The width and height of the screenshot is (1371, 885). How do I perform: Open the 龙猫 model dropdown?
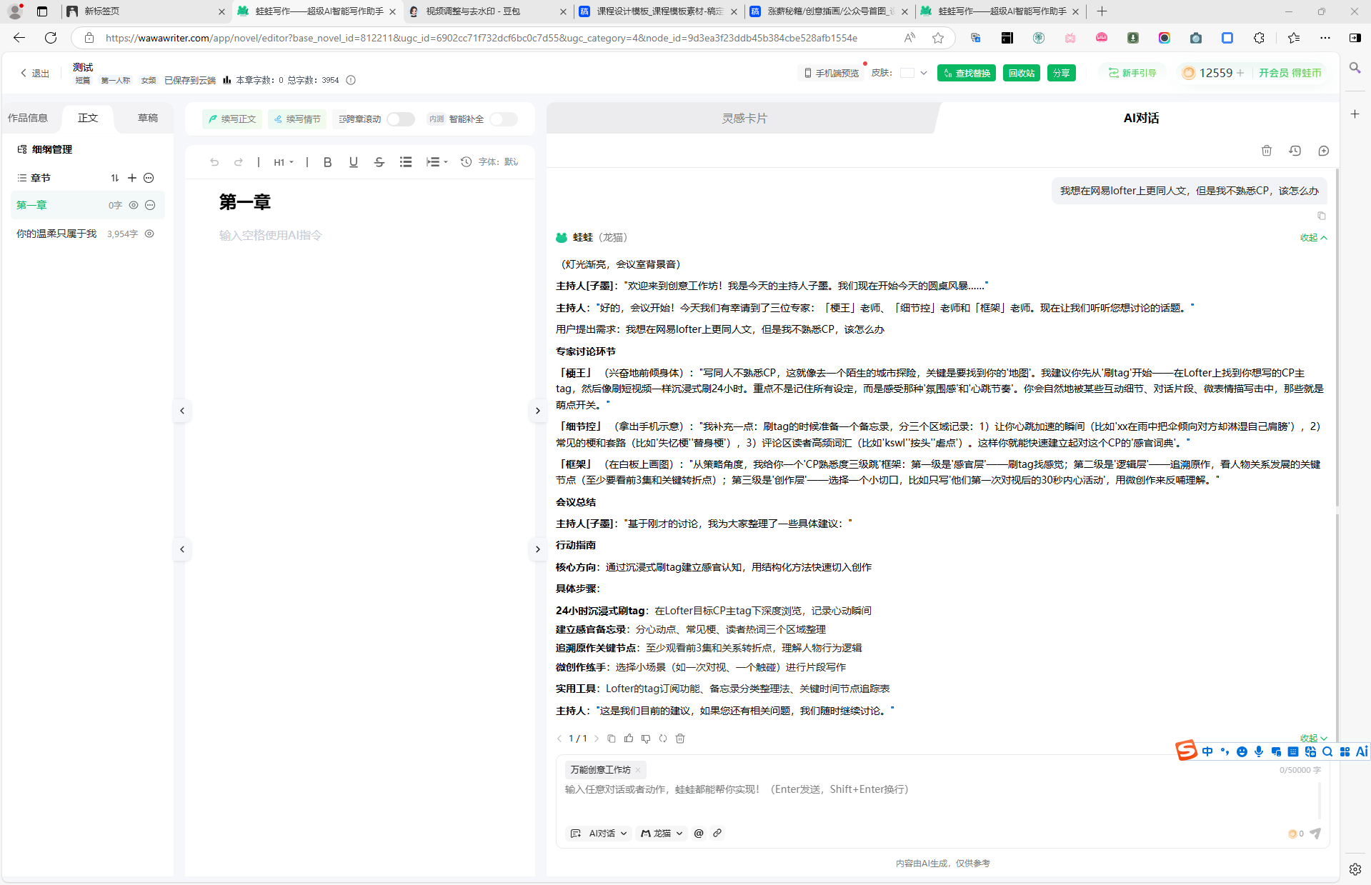[662, 834]
